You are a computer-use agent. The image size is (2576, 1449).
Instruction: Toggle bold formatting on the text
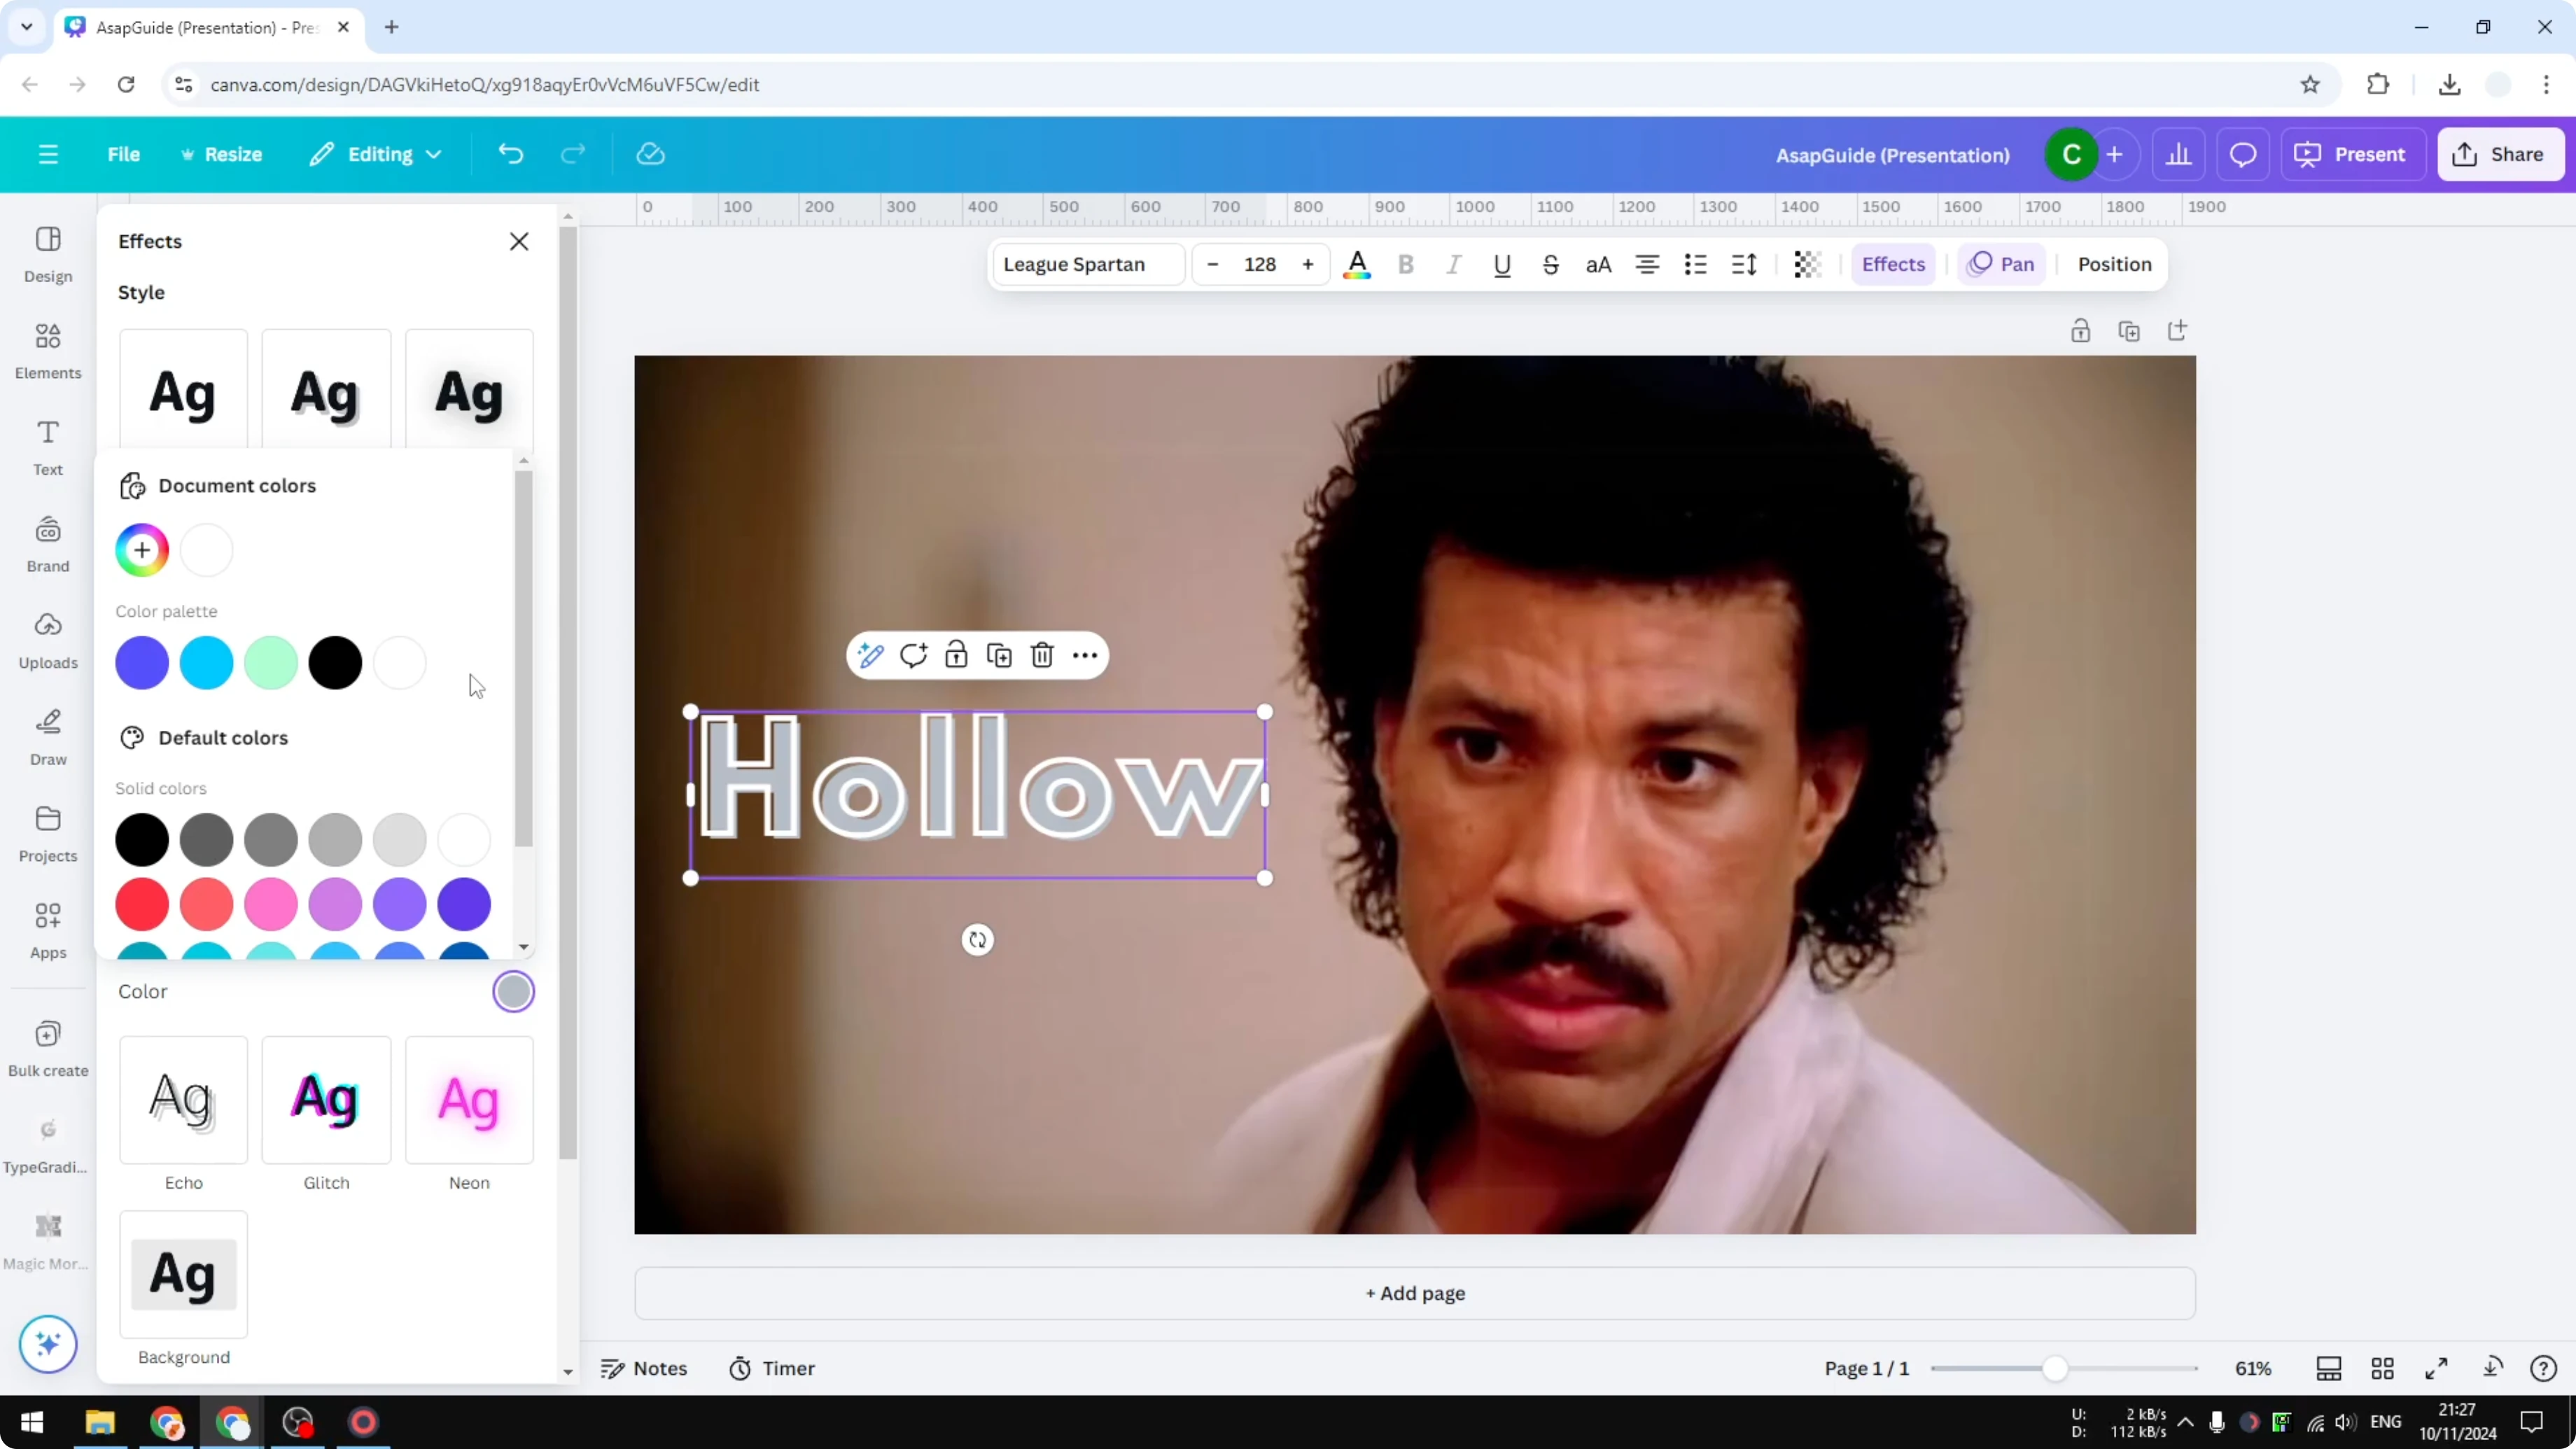(x=1406, y=264)
